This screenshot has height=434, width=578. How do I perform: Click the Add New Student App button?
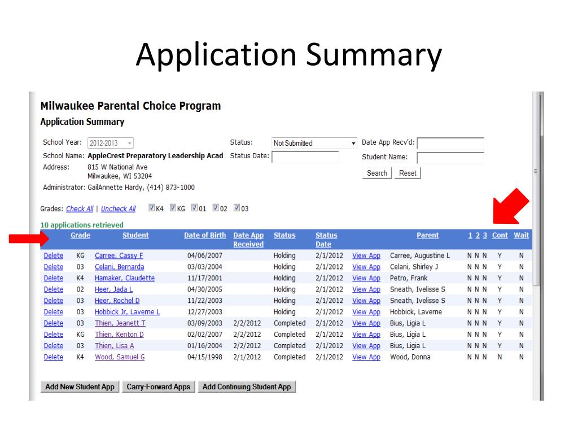coord(80,387)
